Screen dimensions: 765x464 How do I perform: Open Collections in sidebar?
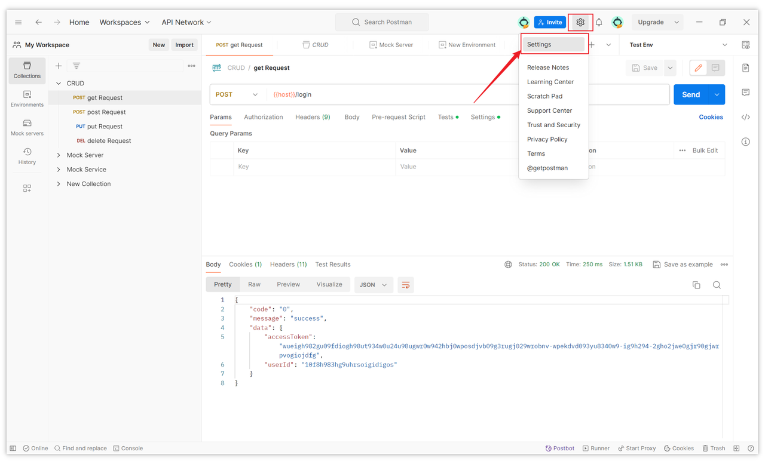click(27, 70)
